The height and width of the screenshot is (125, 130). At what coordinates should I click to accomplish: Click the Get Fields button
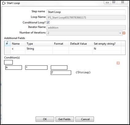point(65,119)
